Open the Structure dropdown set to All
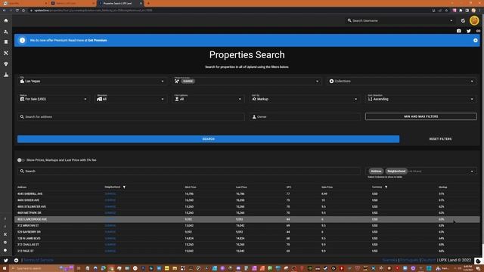Screen dimensions: 484x272 point(131,99)
